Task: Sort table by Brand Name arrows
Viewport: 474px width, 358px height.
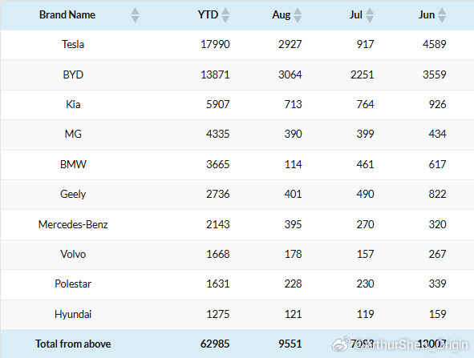Action: coord(135,15)
